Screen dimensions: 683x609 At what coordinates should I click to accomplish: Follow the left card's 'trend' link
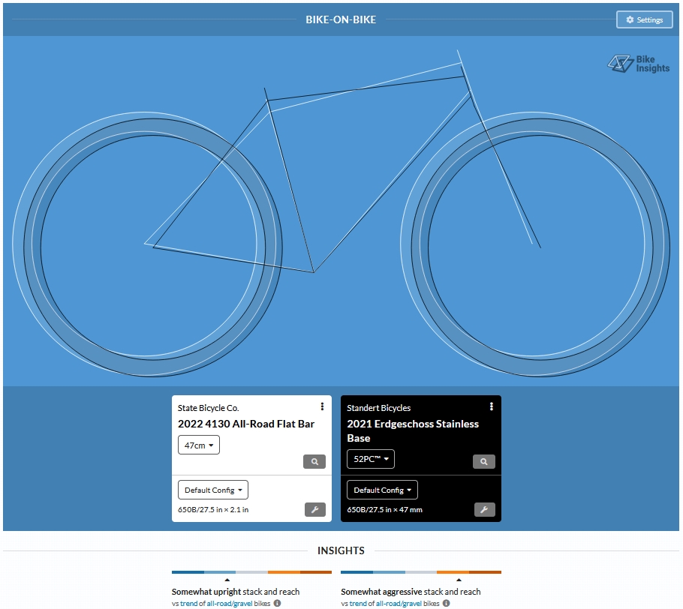point(188,603)
